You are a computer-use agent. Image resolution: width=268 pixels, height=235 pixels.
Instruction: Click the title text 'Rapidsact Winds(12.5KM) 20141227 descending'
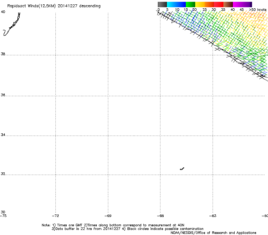point(54,6)
